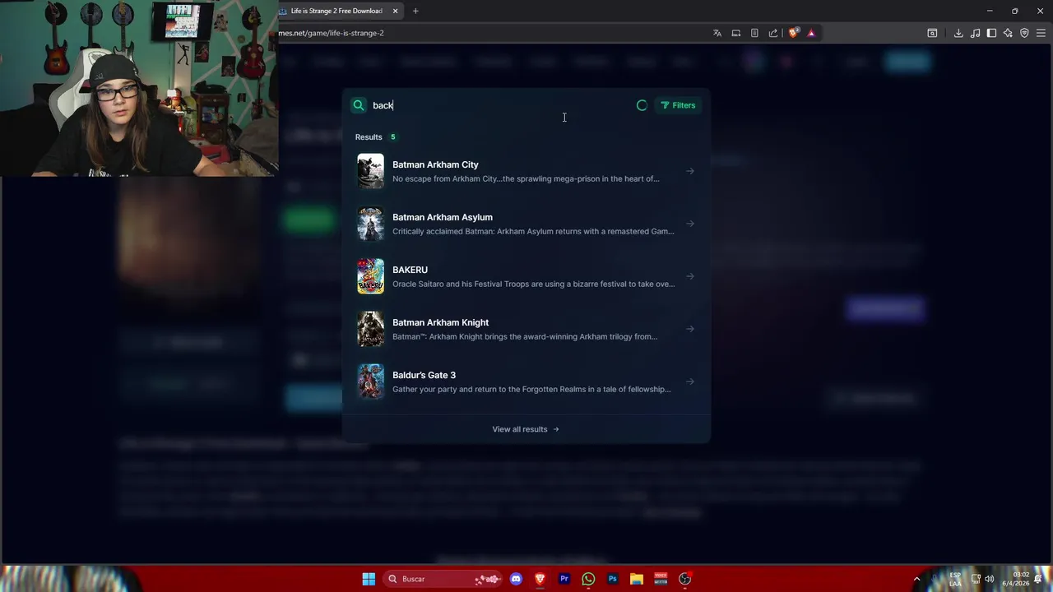Click 'View all results' link
The width and height of the screenshot is (1053, 592).
(x=526, y=429)
